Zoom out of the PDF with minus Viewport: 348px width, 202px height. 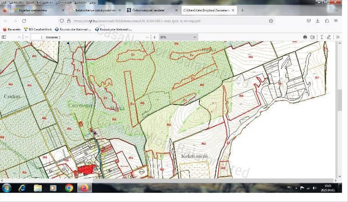pyautogui.click(x=147, y=37)
